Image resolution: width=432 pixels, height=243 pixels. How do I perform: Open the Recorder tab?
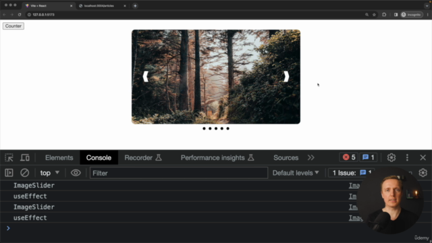pos(143,157)
